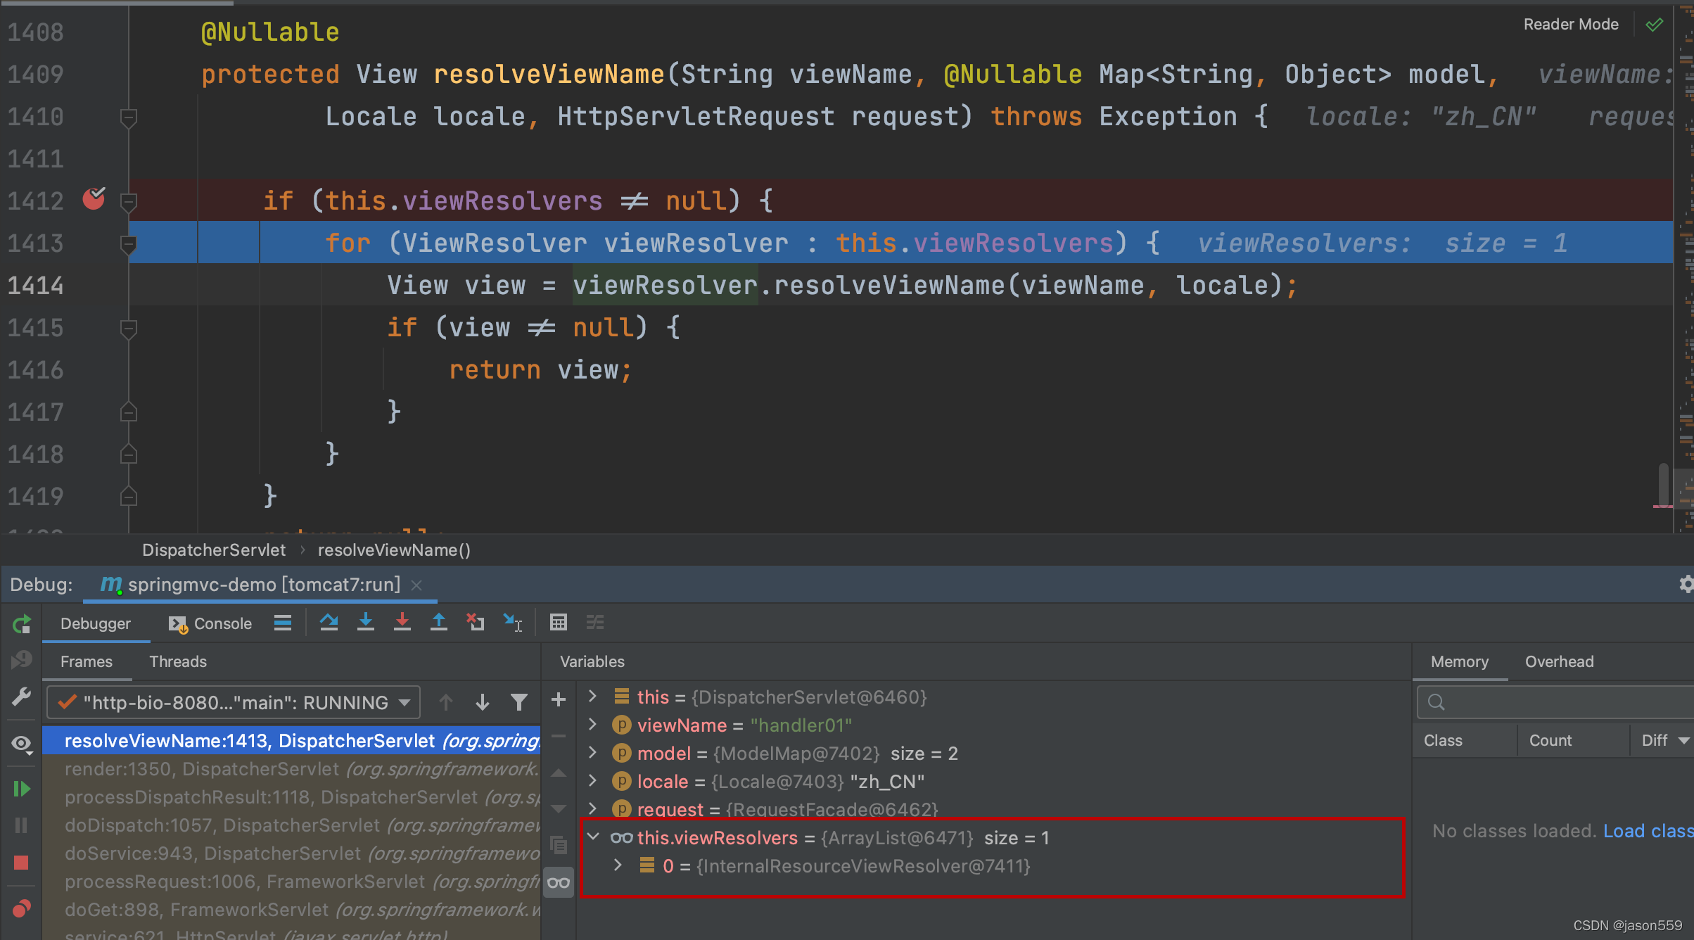Collapse code fold at line 1413
1694x940 pixels.
(x=128, y=245)
